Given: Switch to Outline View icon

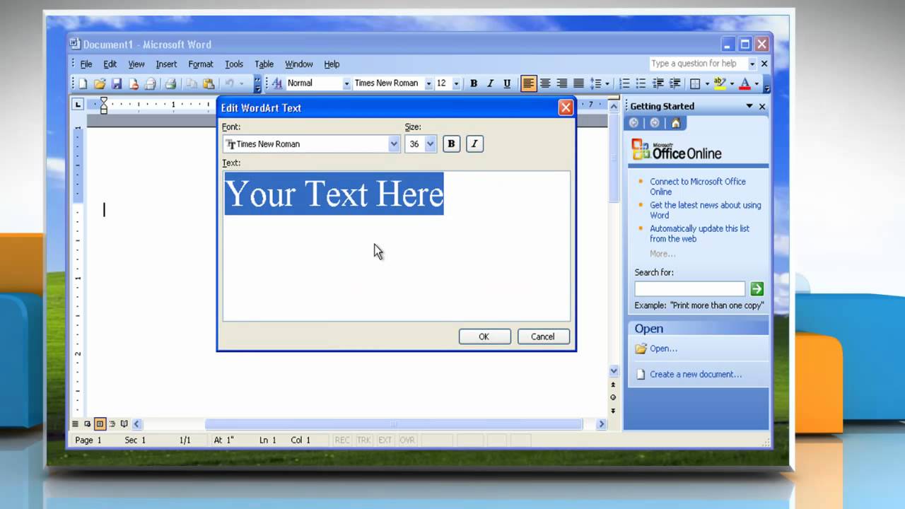Looking at the screenshot, I should pyautogui.click(x=112, y=424).
